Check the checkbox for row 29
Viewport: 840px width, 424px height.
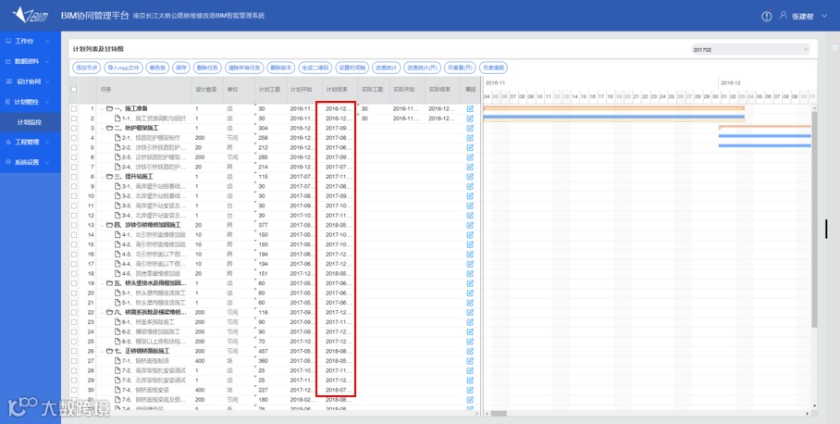[74, 380]
